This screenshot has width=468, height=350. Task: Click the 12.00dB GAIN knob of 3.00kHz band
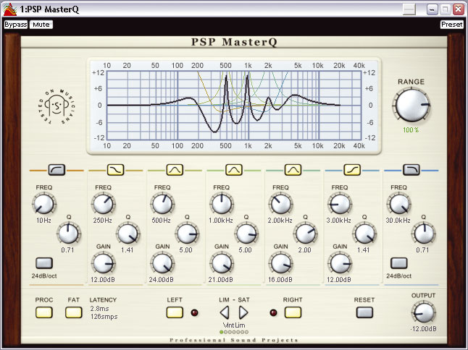[x=340, y=263]
